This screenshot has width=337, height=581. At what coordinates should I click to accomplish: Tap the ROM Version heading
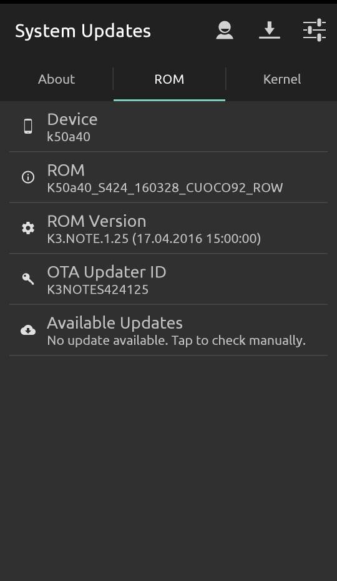(x=97, y=221)
